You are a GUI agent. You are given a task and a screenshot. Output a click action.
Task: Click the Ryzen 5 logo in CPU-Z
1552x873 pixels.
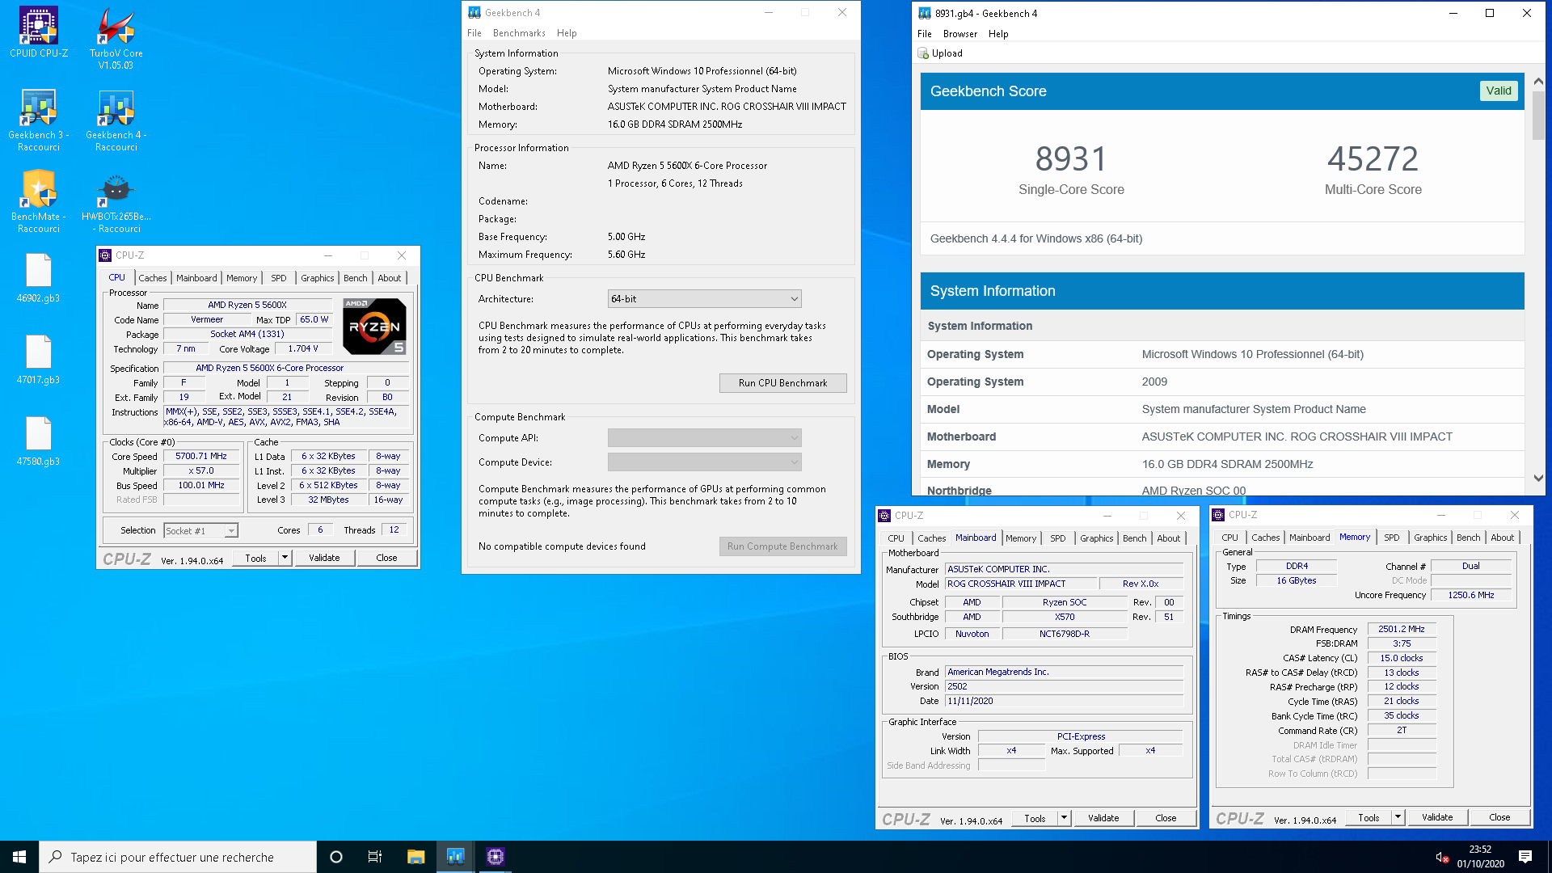[x=374, y=327]
